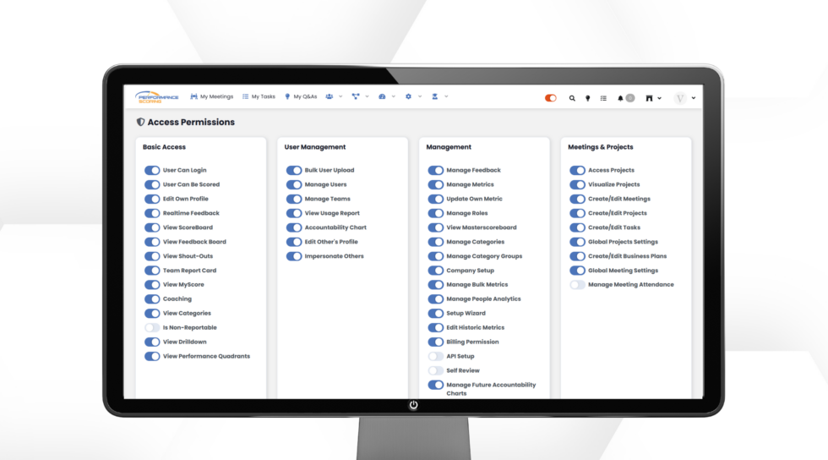Click the Meetings & Projects card title

click(601, 147)
